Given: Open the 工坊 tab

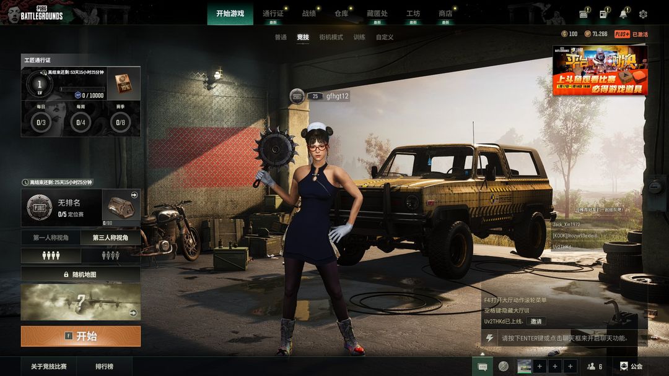Looking at the screenshot, I should tap(413, 14).
